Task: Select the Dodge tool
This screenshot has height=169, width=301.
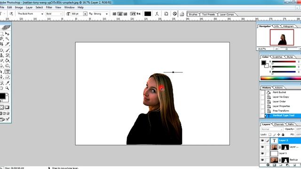Action: 7,66
